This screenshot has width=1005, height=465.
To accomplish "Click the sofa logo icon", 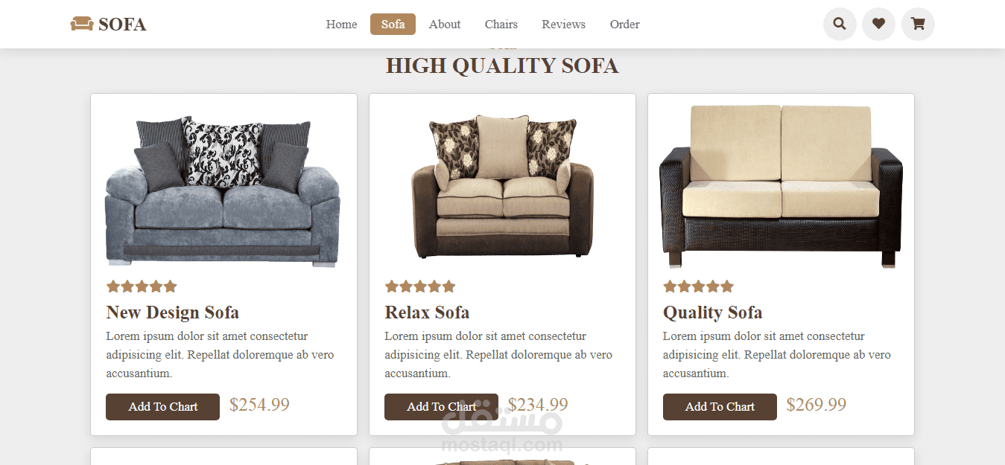I will pyautogui.click(x=81, y=25).
